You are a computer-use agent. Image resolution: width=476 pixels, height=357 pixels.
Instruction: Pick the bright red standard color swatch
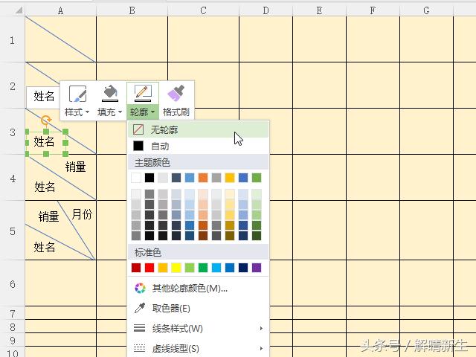point(149,268)
